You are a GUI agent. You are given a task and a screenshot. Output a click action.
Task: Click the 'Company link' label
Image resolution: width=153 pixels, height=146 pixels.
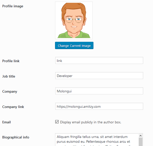(13, 107)
